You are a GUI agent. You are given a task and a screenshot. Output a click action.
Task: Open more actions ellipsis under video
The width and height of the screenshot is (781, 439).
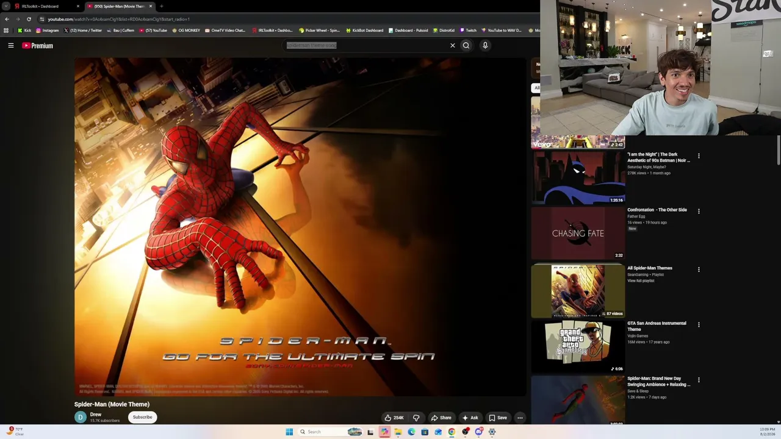[520, 418]
